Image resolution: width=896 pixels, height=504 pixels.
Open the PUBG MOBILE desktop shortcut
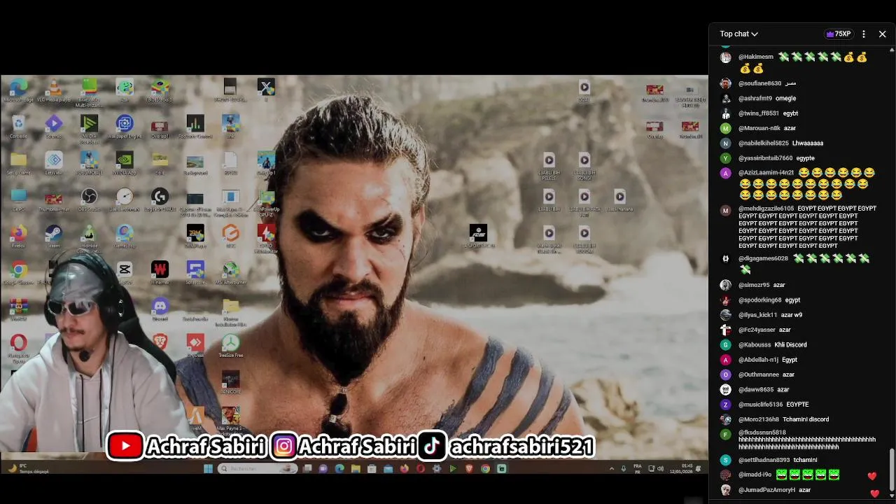coord(89,163)
